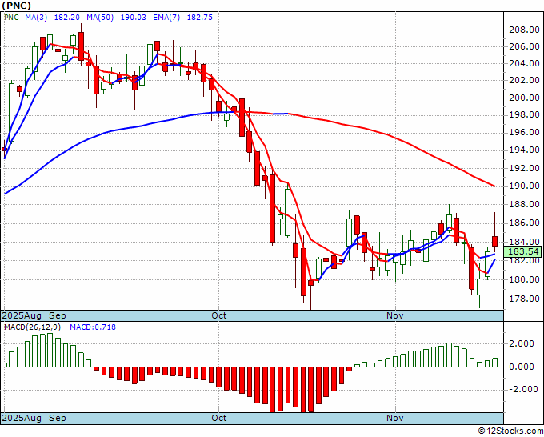This screenshot has height=437, width=544.
Task: Click the MACD:0.718 value label
Action: pos(93,327)
